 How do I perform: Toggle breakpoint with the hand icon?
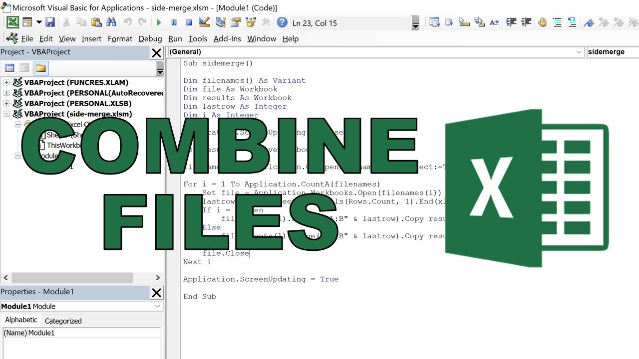pos(543,22)
